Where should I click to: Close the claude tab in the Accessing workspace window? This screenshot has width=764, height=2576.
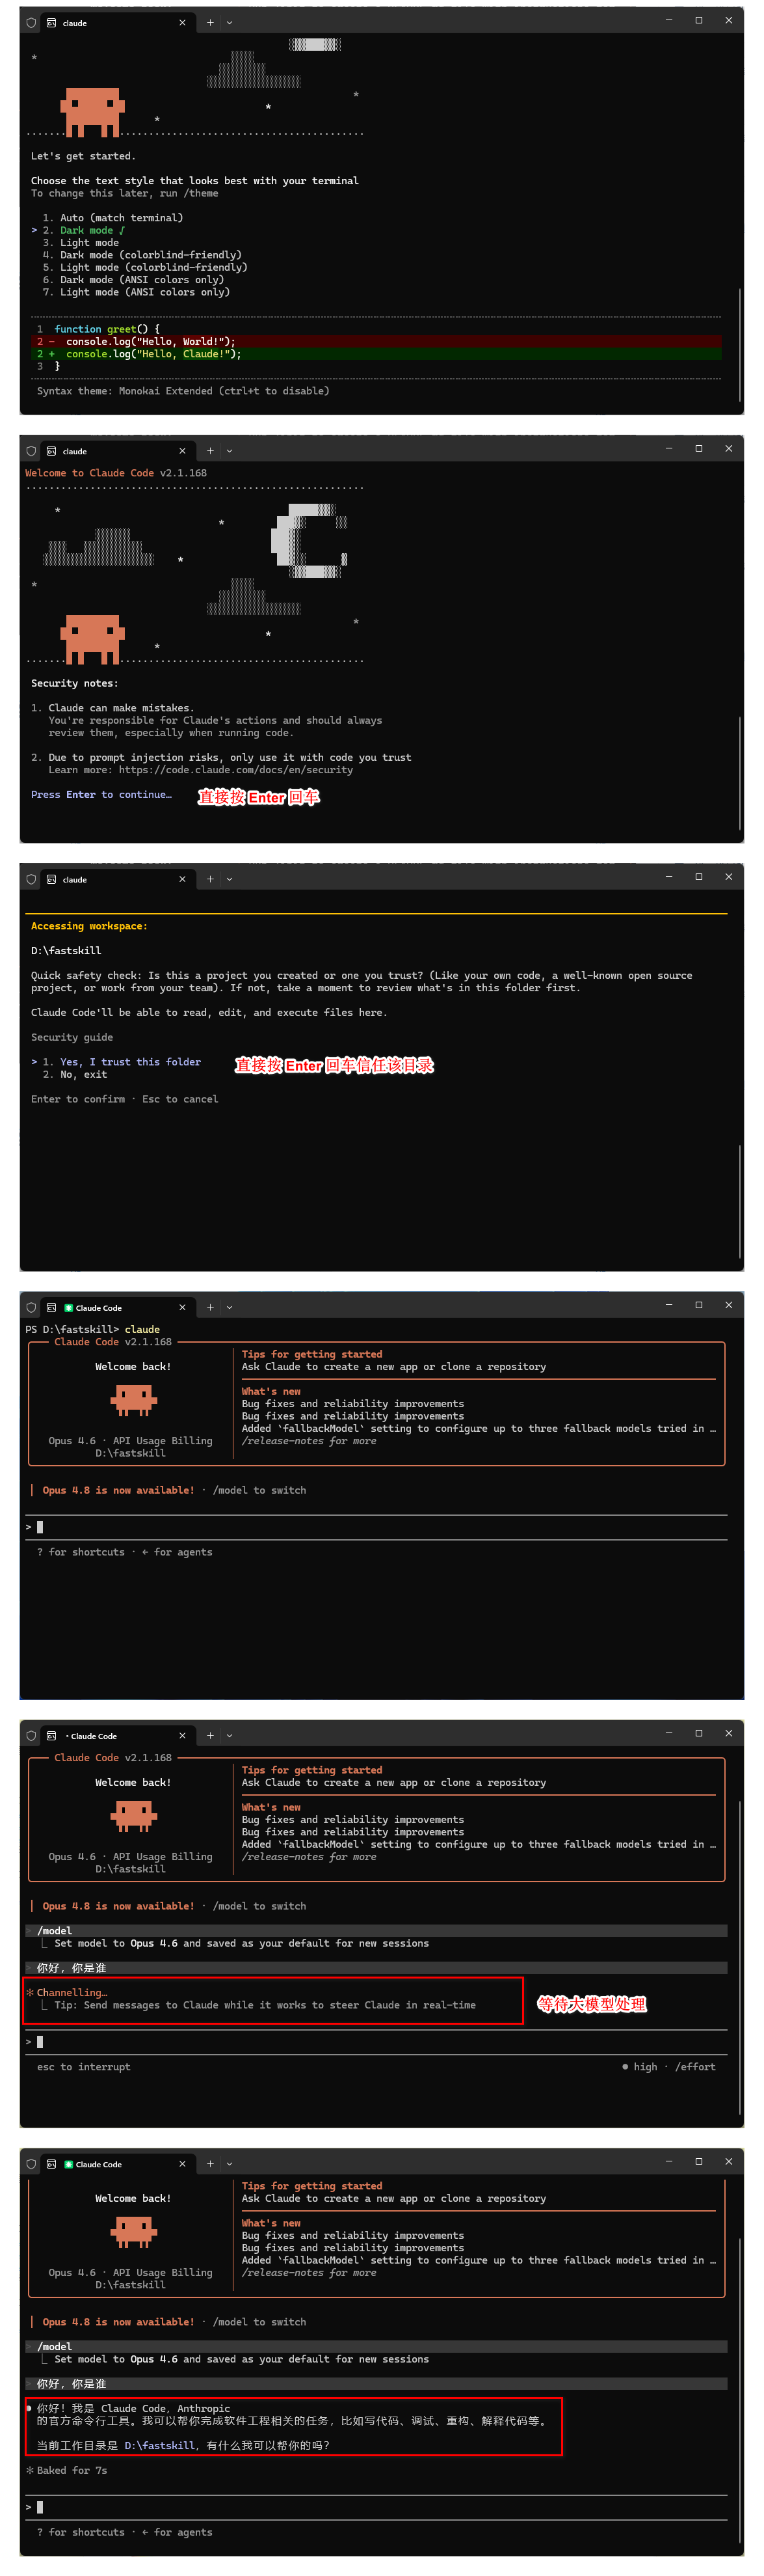[182, 879]
